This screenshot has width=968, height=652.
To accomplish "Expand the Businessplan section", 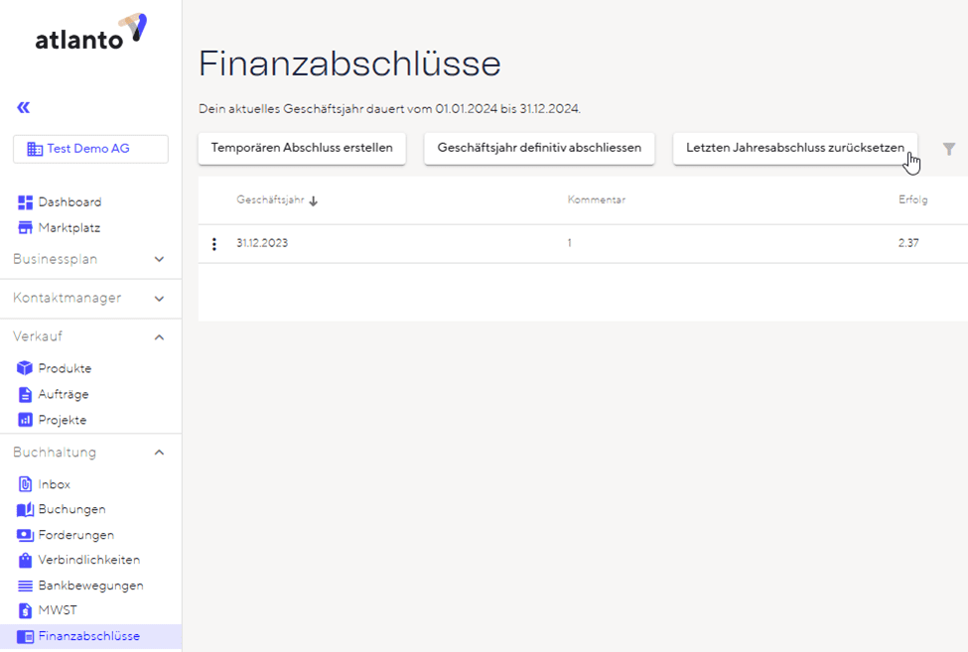I will pos(159,259).
